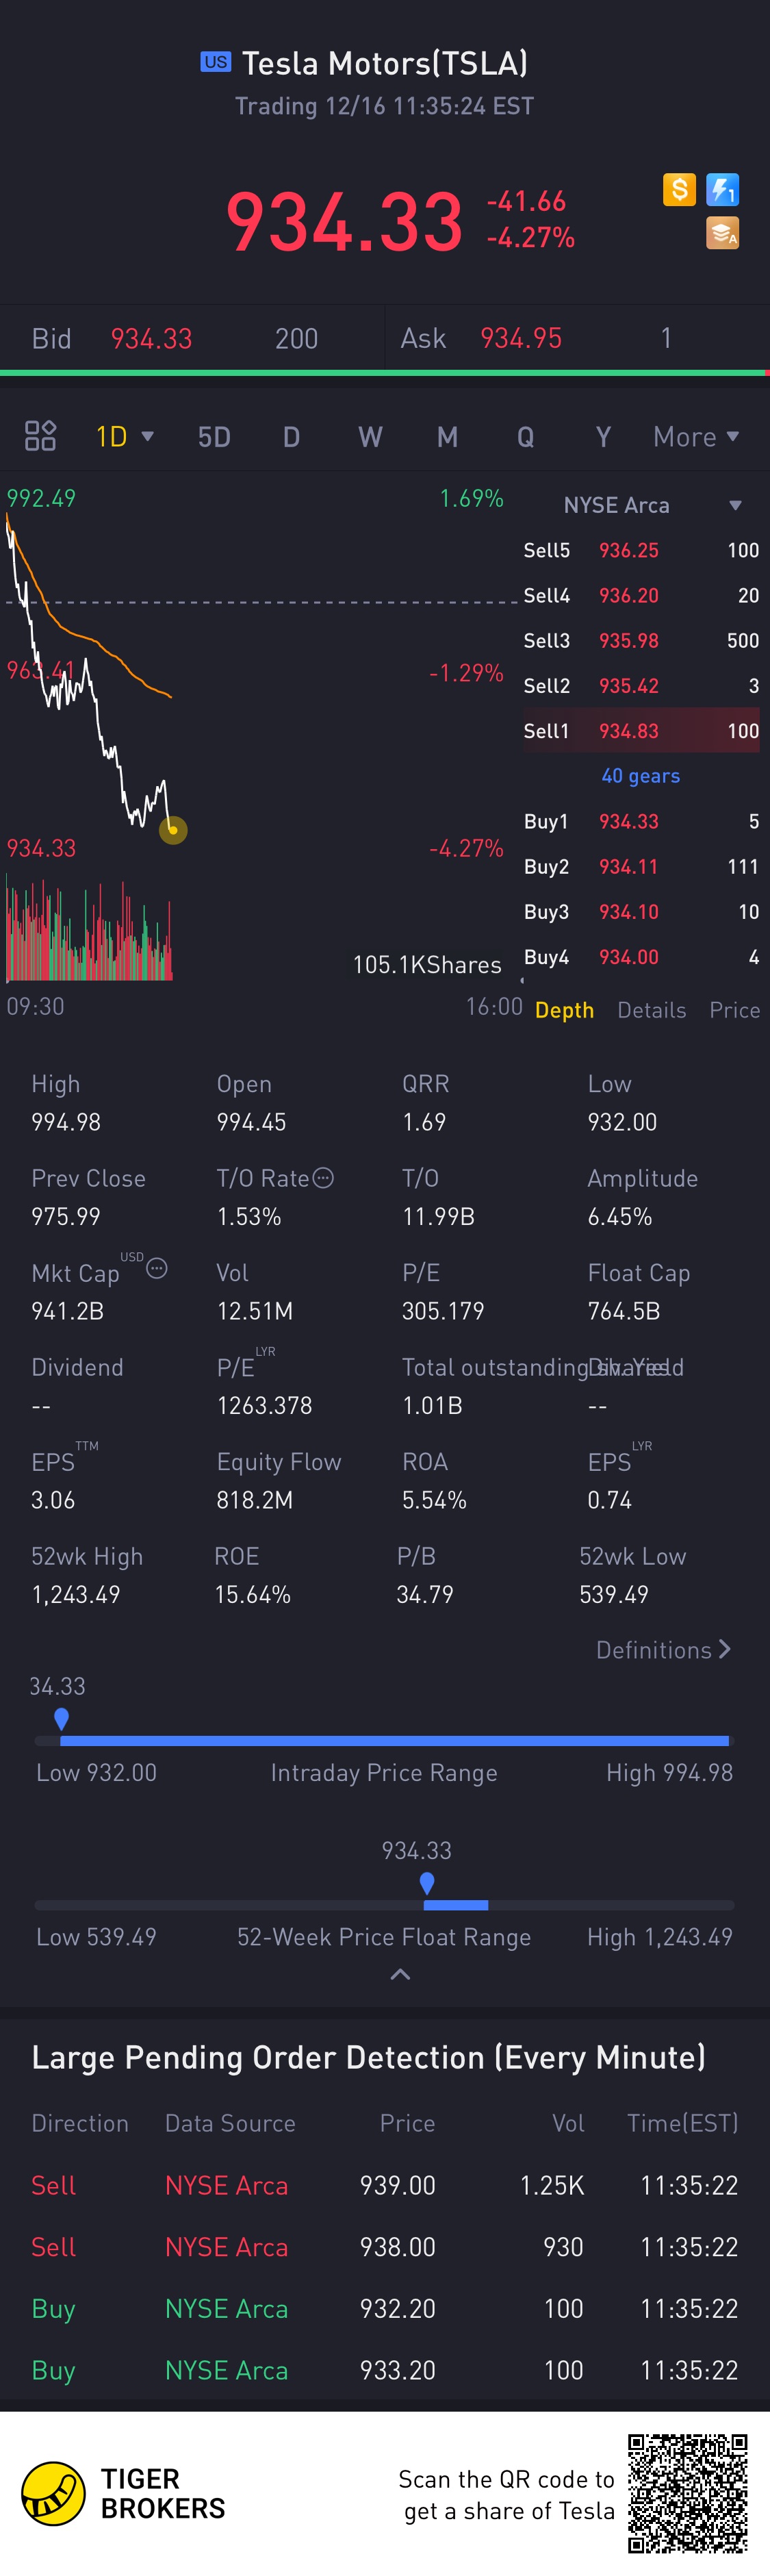The image size is (770, 2576).
Task: Switch to W weekly chart
Action: [370, 437]
